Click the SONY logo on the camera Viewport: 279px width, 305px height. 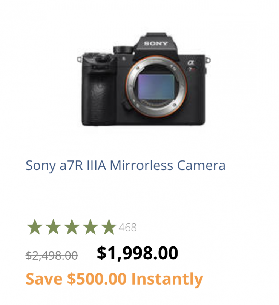(155, 43)
